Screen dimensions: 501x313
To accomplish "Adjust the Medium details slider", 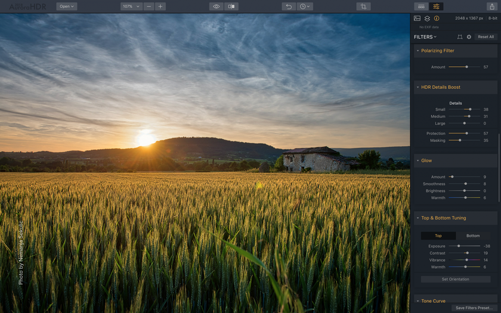I will click(x=464, y=117).
